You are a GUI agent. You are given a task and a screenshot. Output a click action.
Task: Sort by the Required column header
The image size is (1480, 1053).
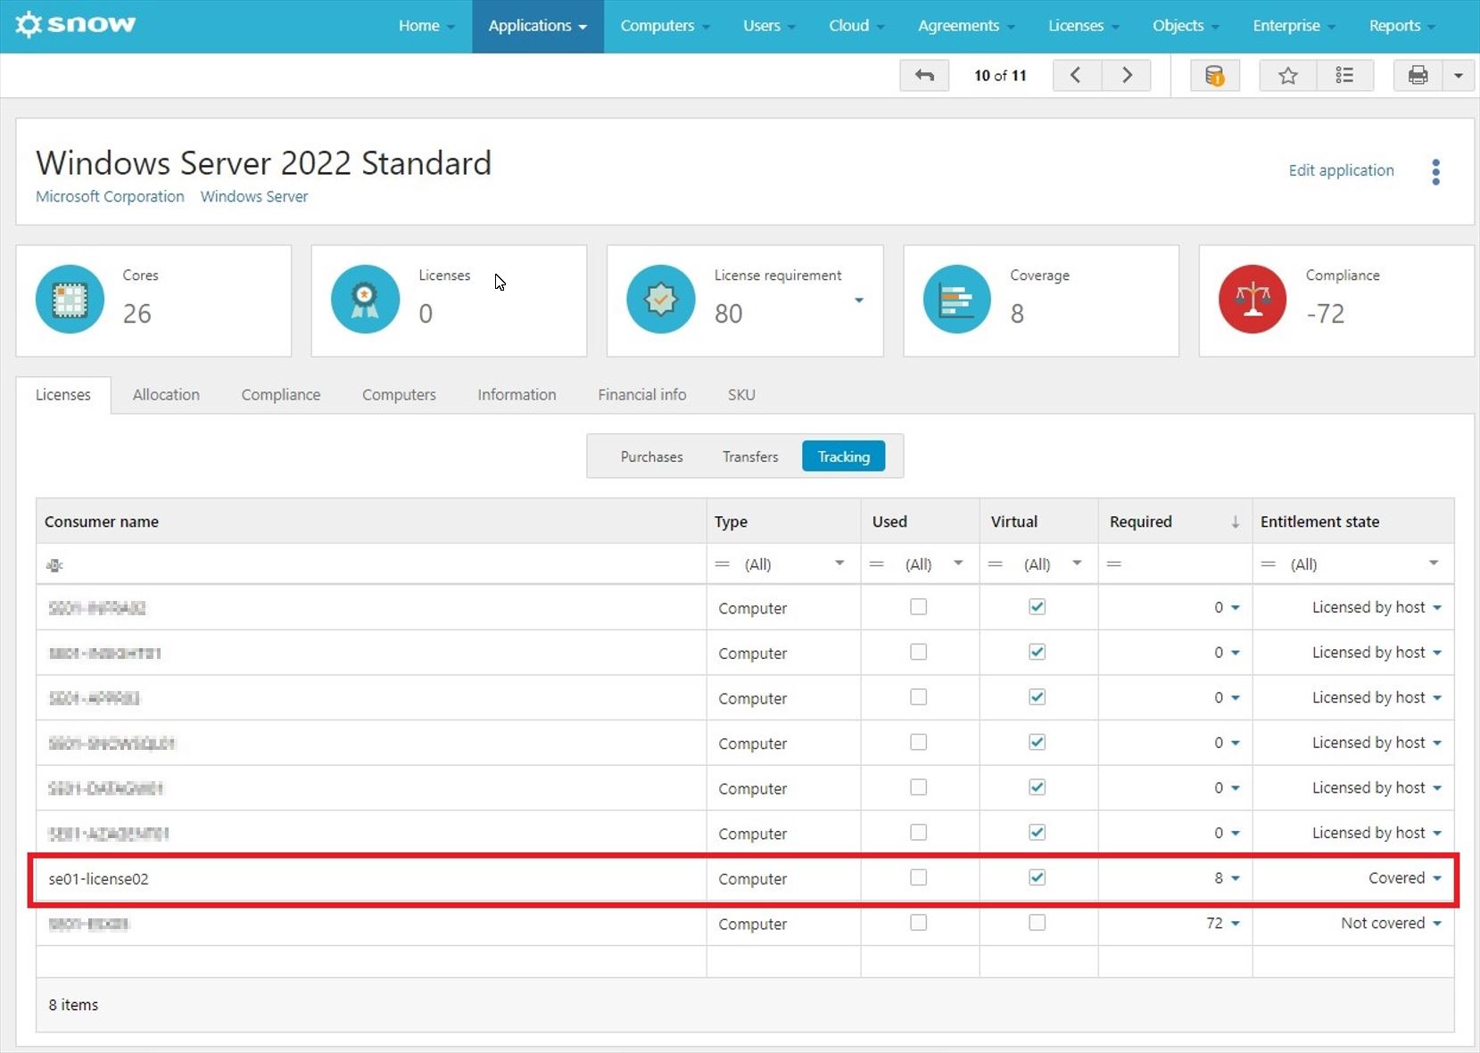pyautogui.click(x=1141, y=522)
